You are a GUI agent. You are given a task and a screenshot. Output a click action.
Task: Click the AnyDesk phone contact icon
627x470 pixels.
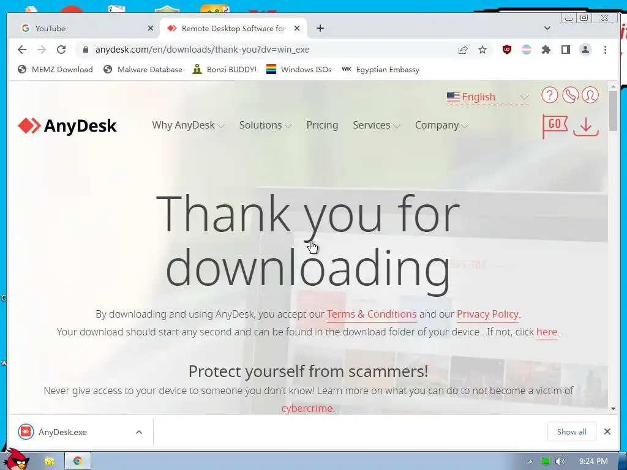570,95
